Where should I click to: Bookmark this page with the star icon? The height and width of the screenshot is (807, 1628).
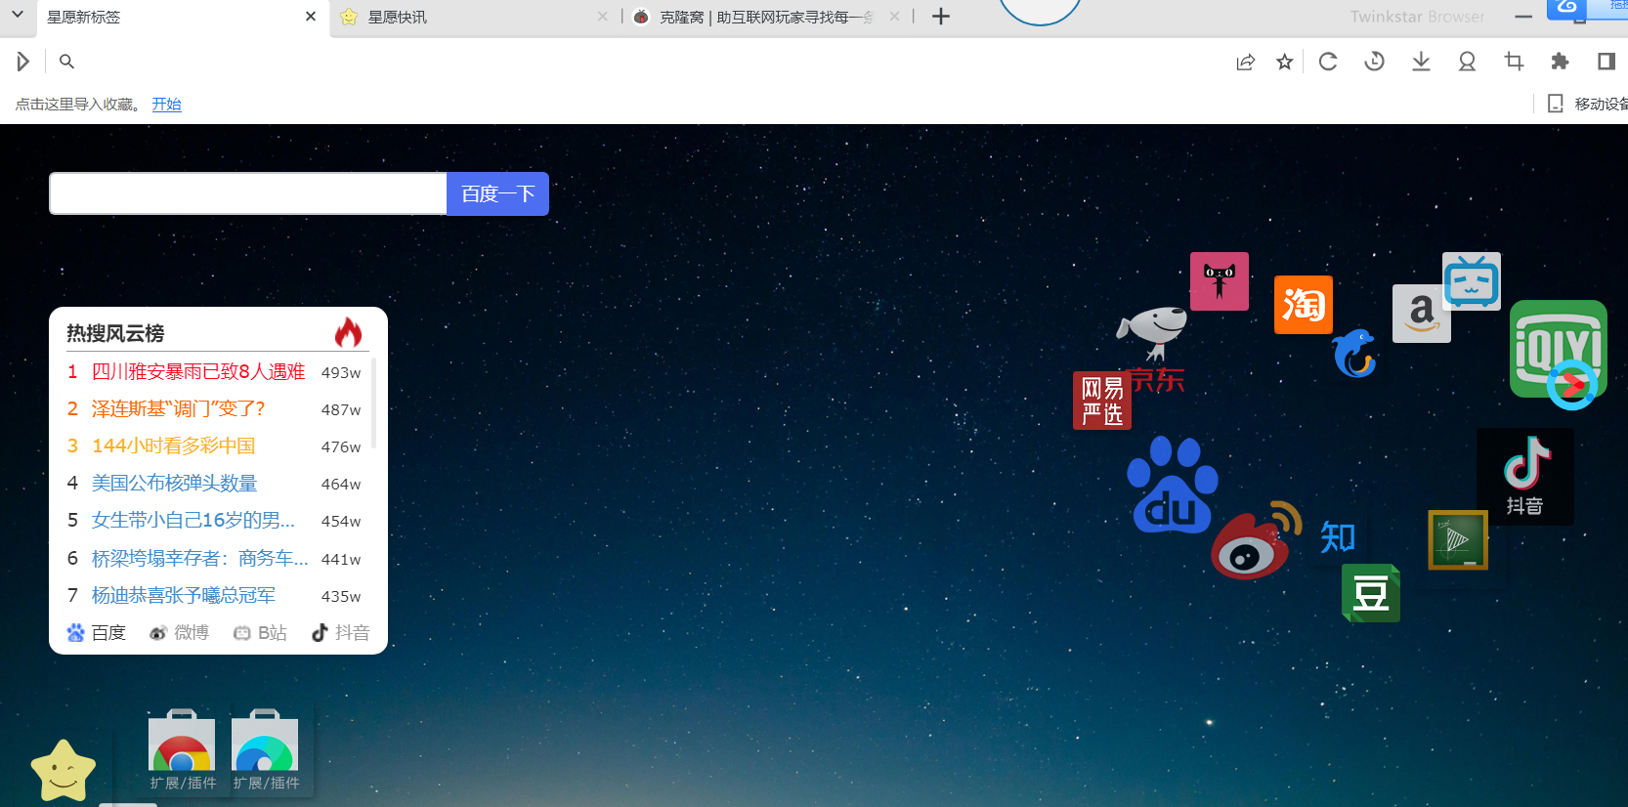pyautogui.click(x=1285, y=63)
